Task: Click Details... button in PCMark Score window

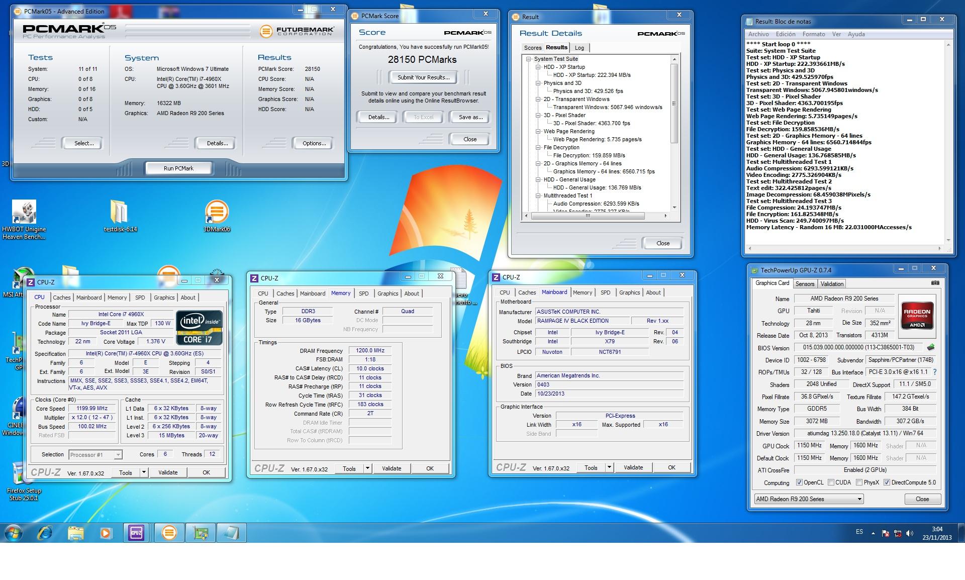Action: 378,117
